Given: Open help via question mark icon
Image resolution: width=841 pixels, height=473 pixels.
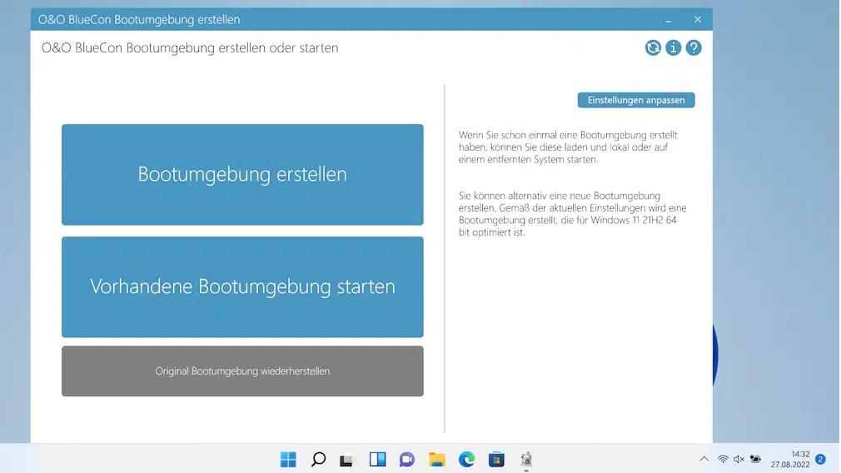Looking at the screenshot, I should [x=694, y=47].
